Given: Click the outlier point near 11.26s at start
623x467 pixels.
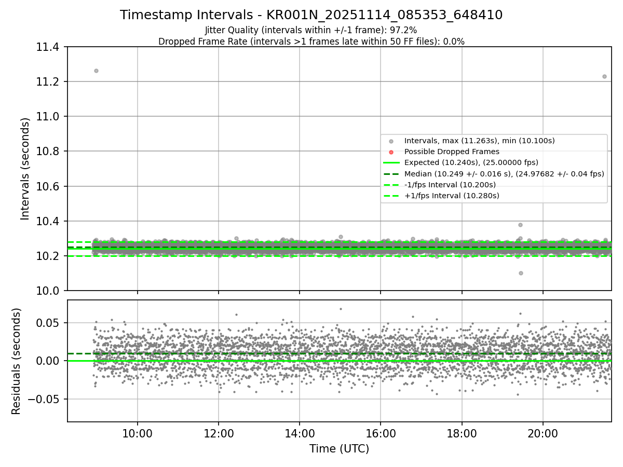Looking at the screenshot, I should pos(96,71).
